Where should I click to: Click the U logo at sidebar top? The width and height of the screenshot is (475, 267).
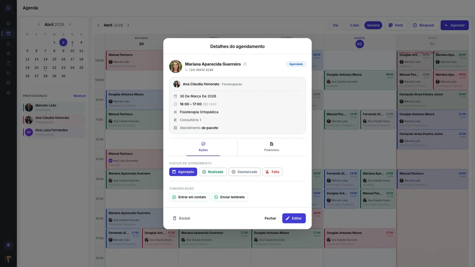point(8,8)
